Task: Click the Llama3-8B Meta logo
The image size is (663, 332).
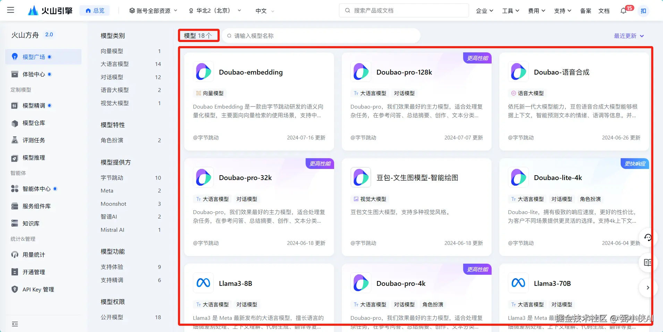Action: coord(203,283)
